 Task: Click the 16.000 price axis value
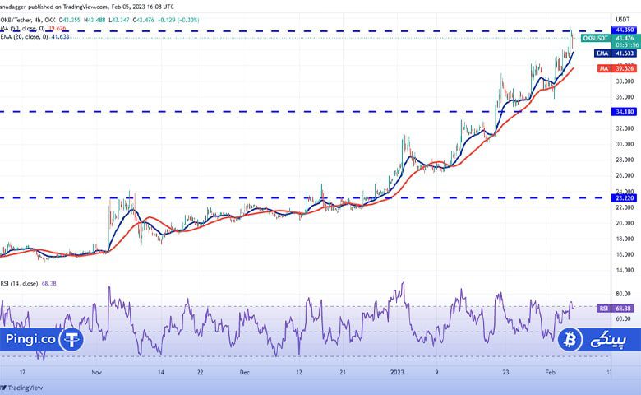pyautogui.click(x=625, y=254)
